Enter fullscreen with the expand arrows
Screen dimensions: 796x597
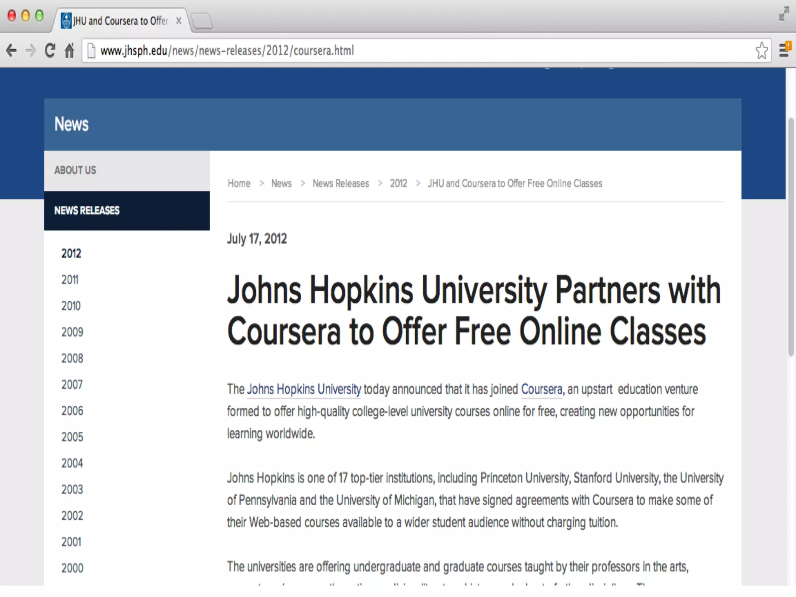(784, 14)
